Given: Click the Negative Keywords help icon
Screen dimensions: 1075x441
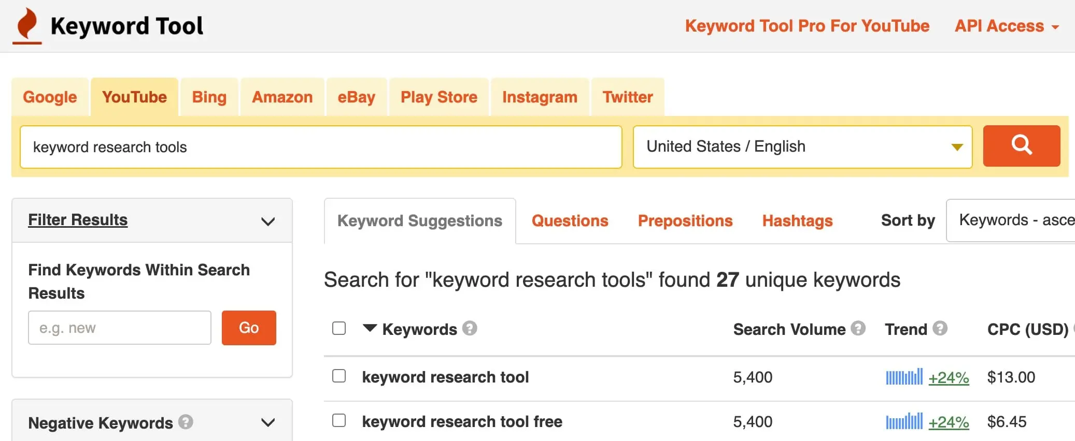Looking at the screenshot, I should click(x=186, y=422).
